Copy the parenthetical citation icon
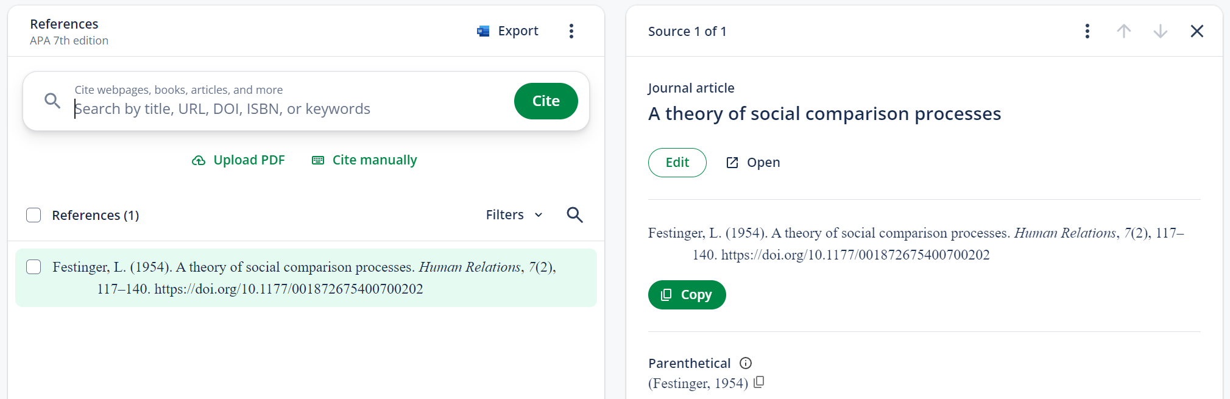The width and height of the screenshot is (1230, 399). pyautogui.click(x=758, y=383)
